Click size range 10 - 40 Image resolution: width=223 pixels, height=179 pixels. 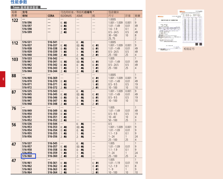112,117
